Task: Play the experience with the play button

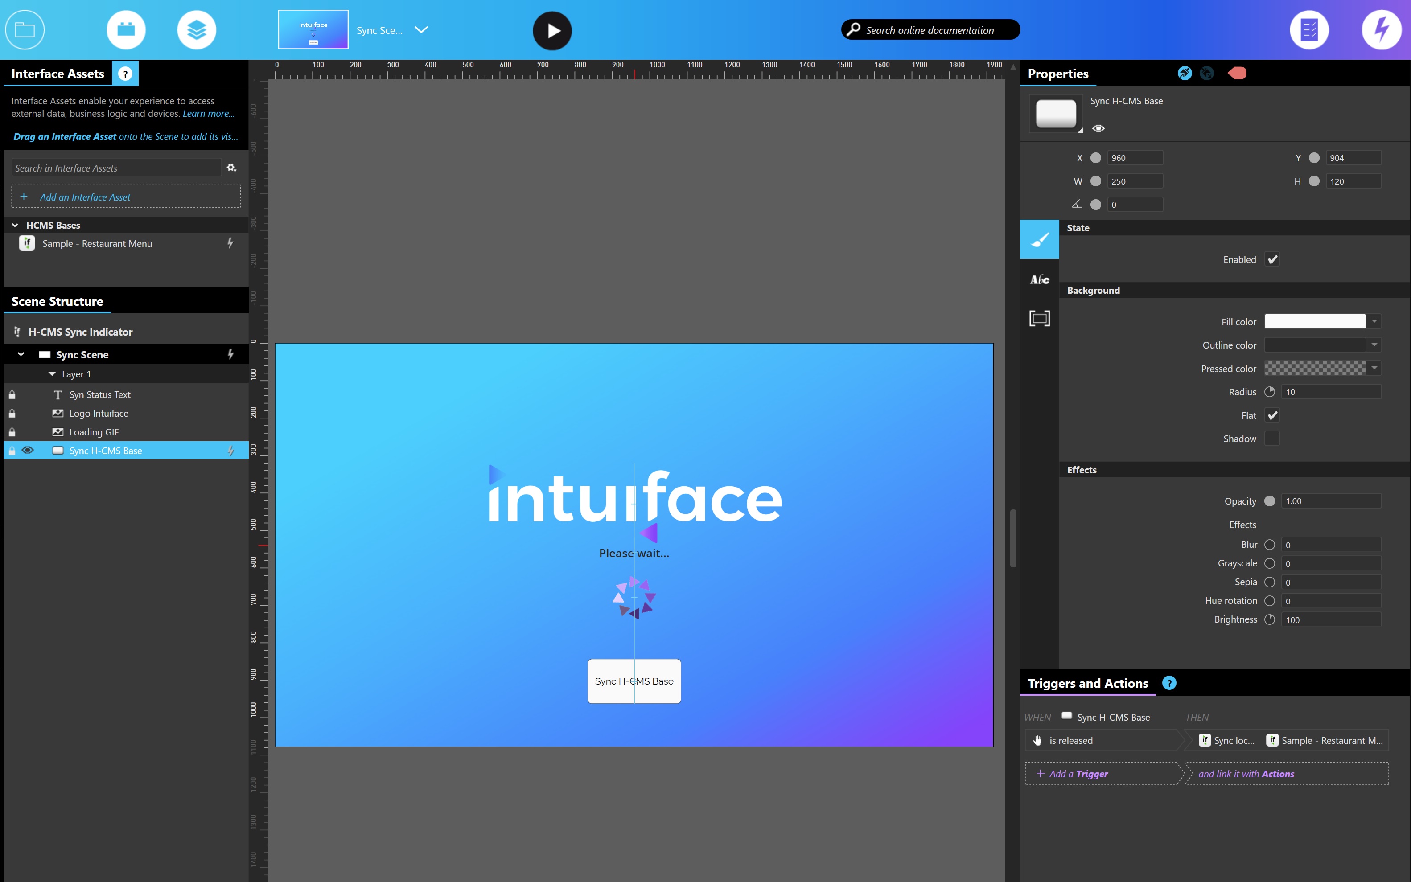Action: point(552,30)
